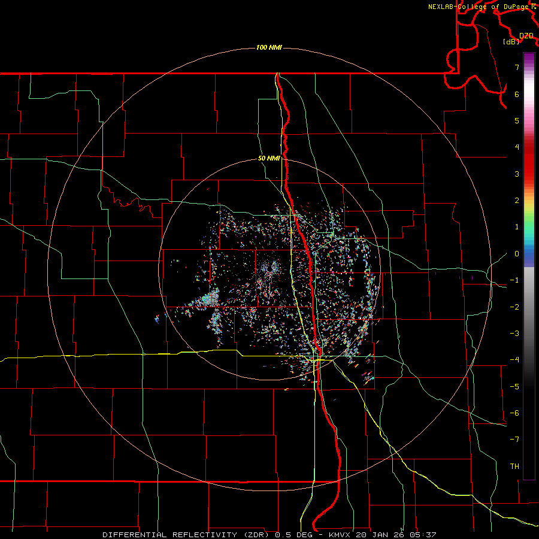The image size is (539, 539).
Task: Click the TH threshold label
Action: [514, 467]
